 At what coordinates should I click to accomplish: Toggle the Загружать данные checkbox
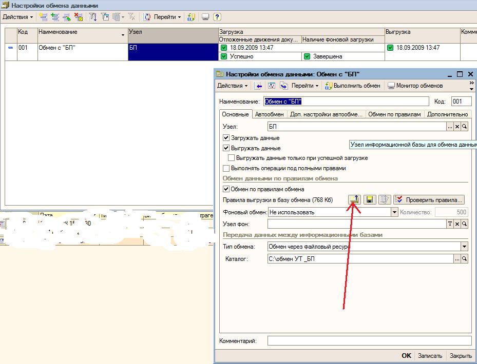[x=226, y=137]
